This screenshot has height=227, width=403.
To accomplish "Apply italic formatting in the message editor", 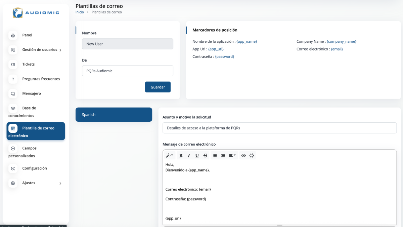I will pyautogui.click(x=189, y=155).
